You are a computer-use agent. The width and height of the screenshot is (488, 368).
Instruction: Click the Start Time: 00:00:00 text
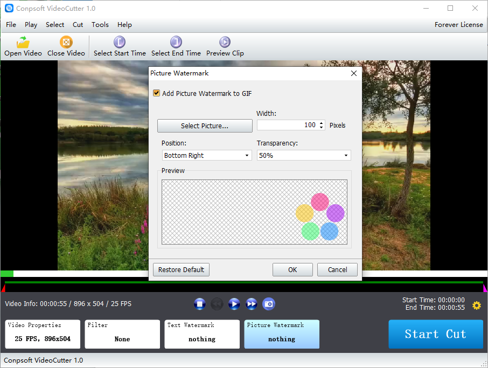[433, 300]
